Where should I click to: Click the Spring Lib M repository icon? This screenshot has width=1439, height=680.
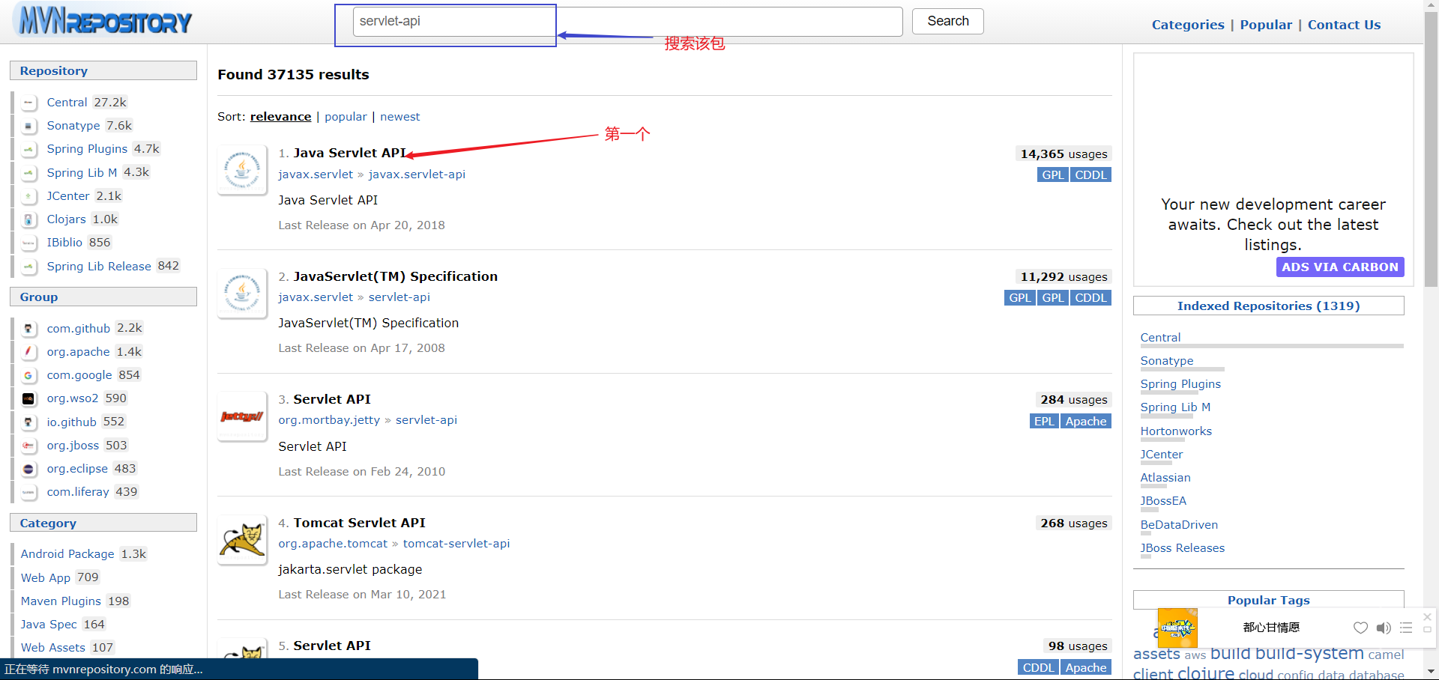29,173
